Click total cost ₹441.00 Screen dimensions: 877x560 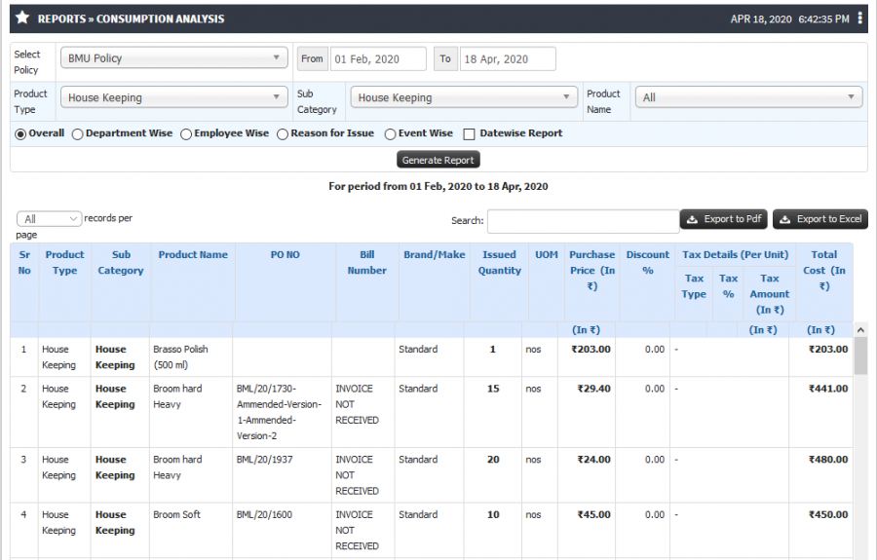828,389
